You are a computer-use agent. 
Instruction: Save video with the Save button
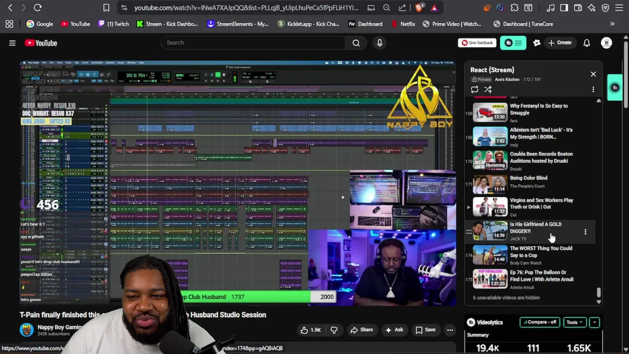tap(425, 330)
